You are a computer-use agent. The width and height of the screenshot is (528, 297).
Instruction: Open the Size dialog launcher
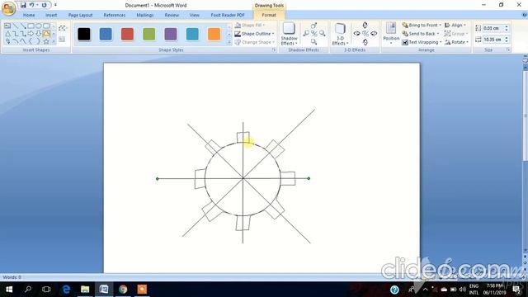508,49
